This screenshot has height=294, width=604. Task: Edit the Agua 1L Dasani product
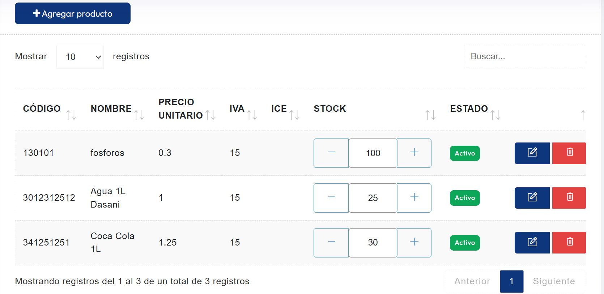click(x=532, y=198)
